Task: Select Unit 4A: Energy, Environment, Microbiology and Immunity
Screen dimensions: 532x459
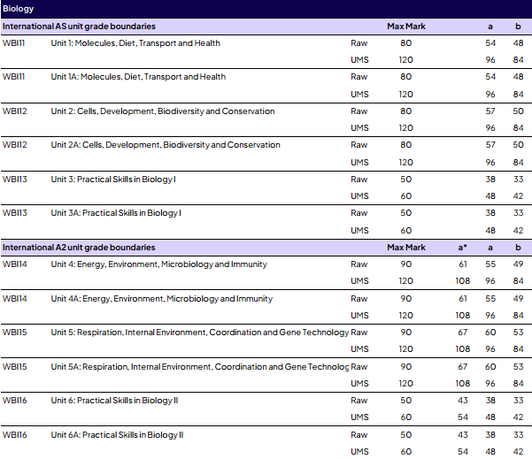Action: point(161,299)
